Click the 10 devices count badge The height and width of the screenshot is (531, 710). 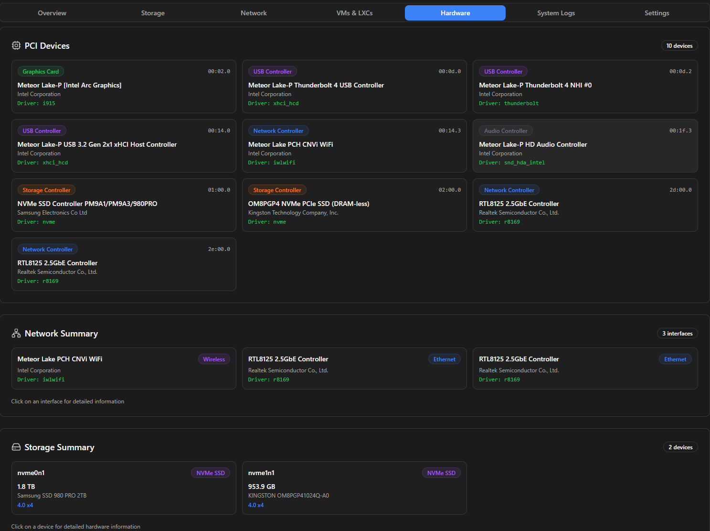click(x=679, y=45)
